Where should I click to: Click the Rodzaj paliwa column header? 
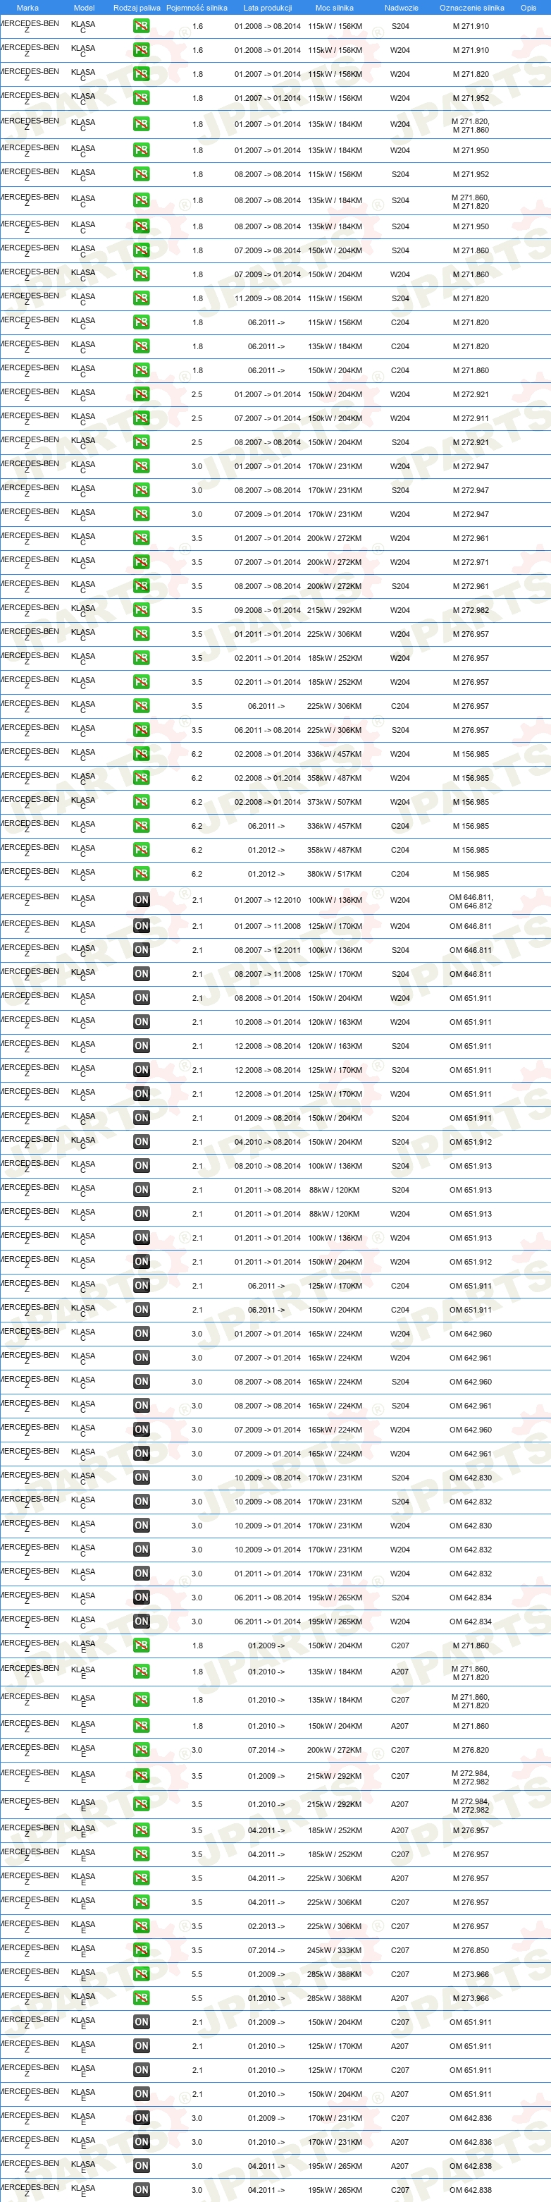click(137, 8)
